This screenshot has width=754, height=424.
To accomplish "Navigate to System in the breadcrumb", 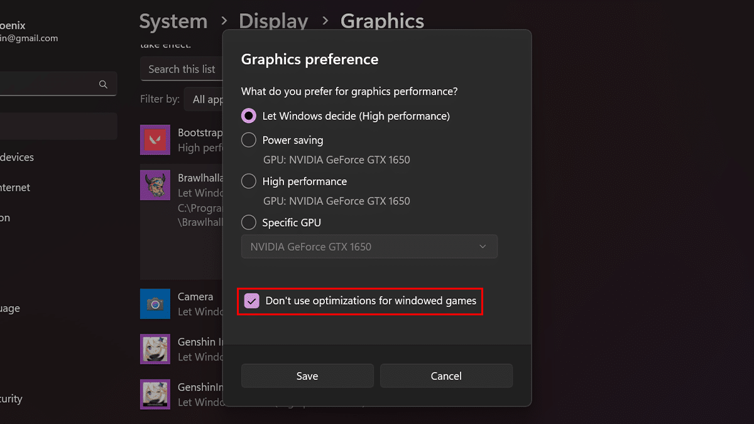I will point(173,21).
